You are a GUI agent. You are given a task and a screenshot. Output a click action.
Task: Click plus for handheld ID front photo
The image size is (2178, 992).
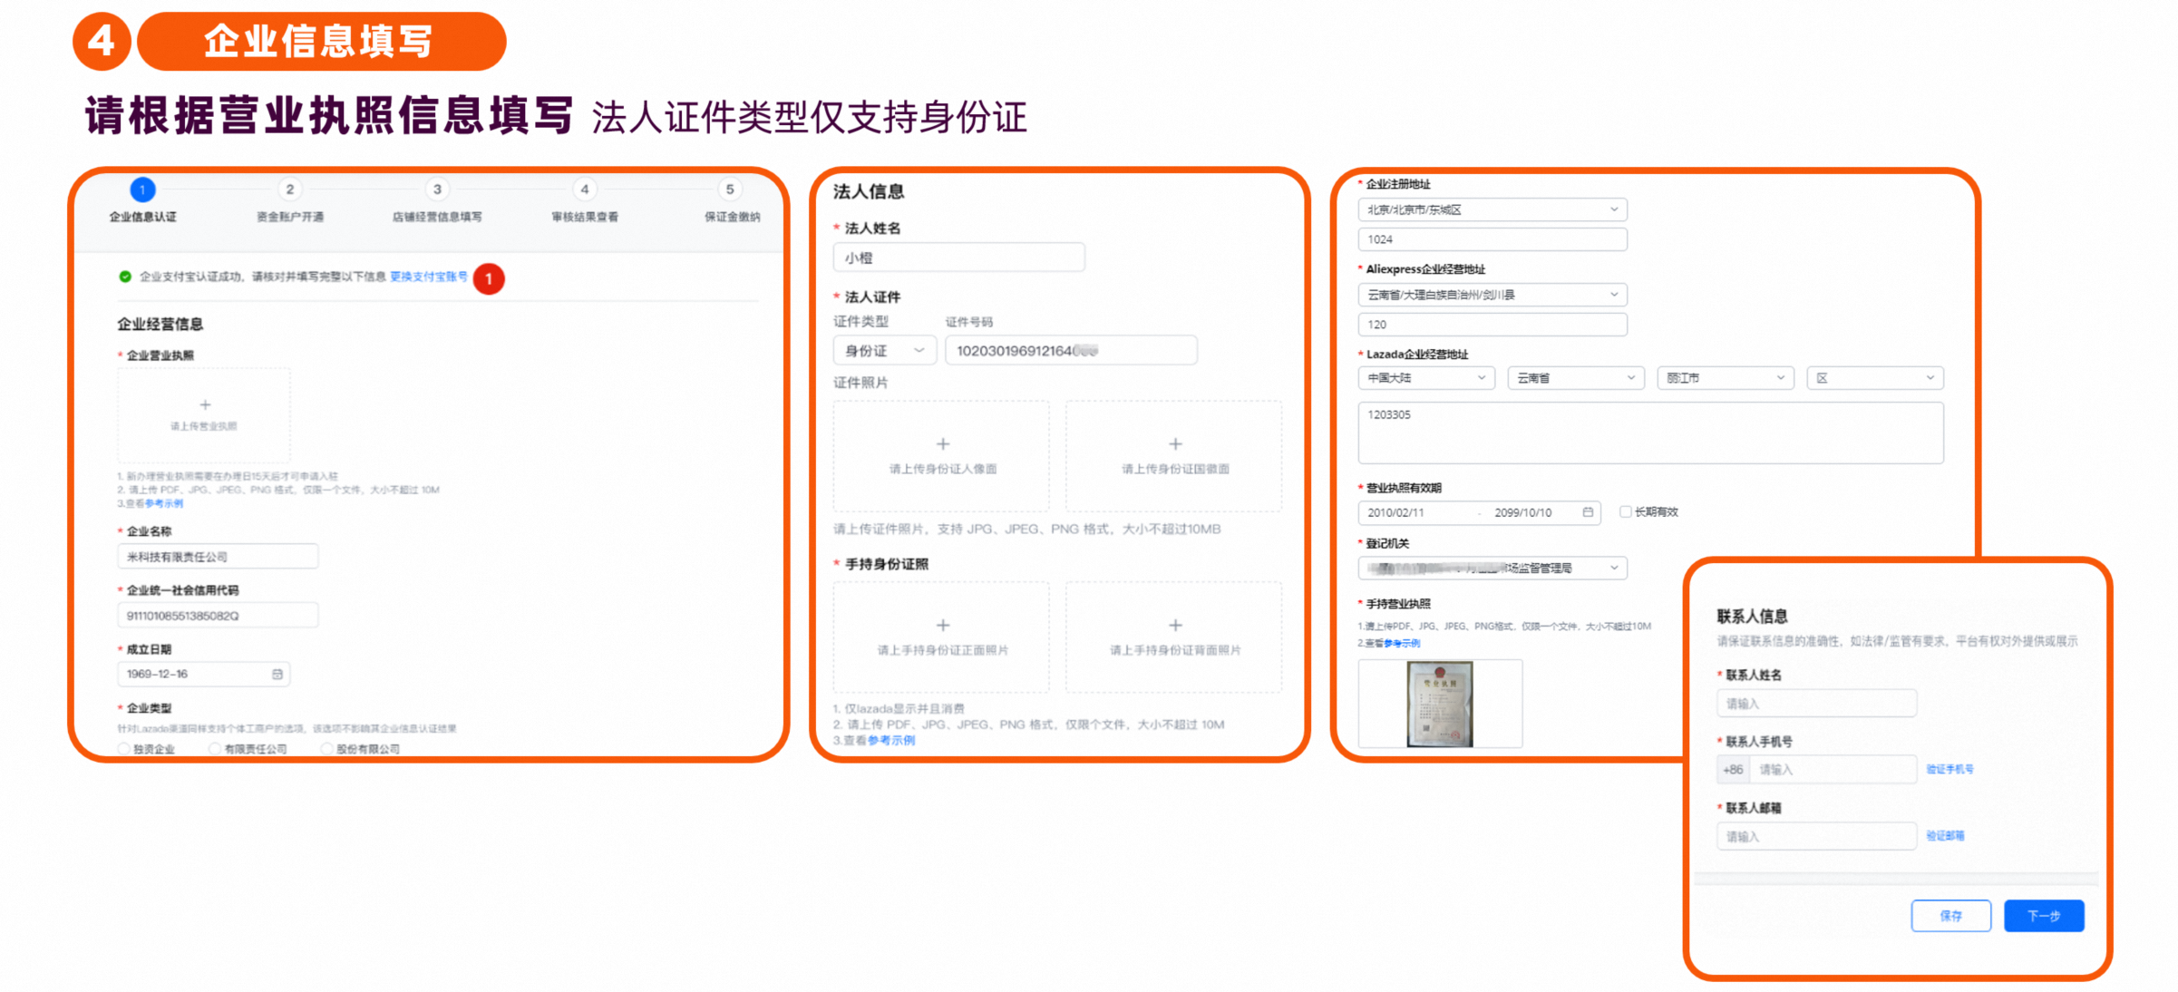click(943, 626)
